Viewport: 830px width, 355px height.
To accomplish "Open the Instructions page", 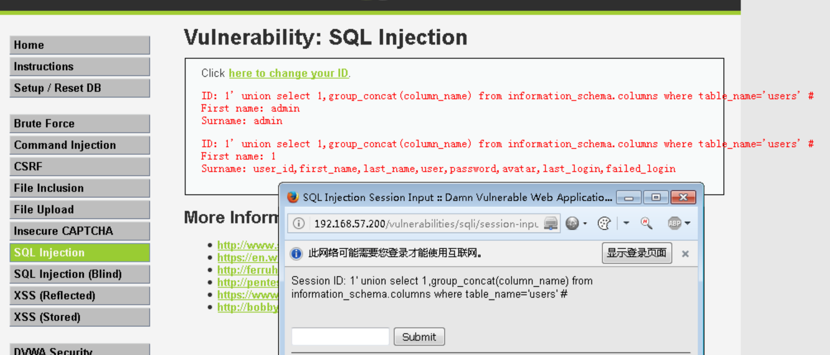I will tap(80, 67).
